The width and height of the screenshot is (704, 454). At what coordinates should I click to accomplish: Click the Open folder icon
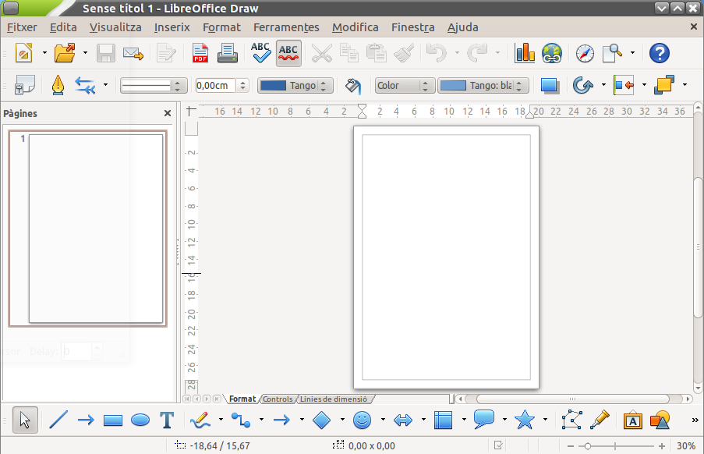coord(65,53)
